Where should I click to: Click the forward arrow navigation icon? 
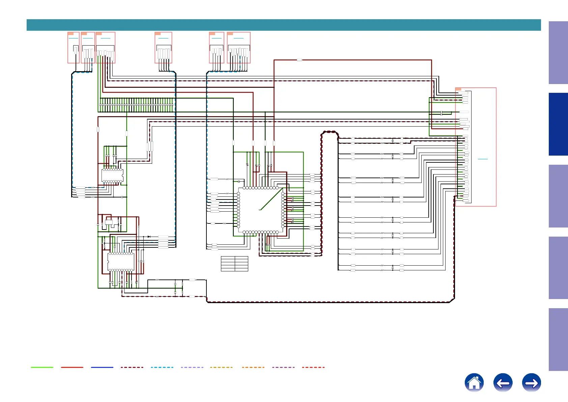(532, 382)
